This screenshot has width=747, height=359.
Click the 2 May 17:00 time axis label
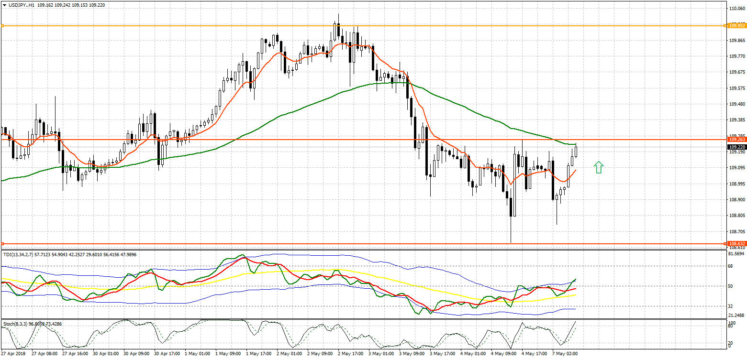coord(351,354)
